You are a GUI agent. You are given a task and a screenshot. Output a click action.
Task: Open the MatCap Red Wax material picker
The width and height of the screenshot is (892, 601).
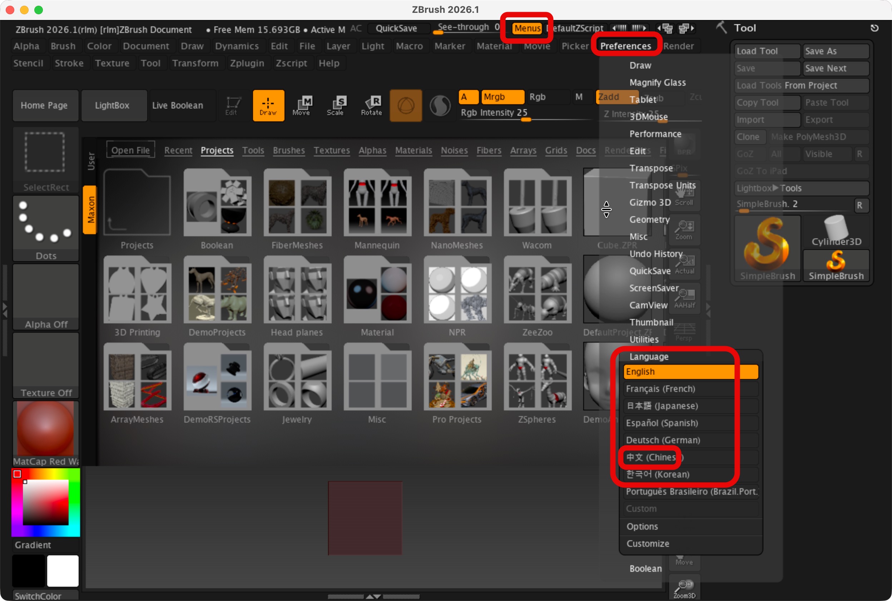[45, 428]
